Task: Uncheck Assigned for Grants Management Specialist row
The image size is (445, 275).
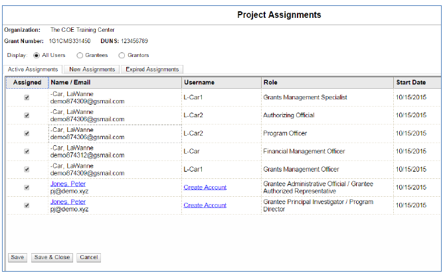Action: pos(27,97)
